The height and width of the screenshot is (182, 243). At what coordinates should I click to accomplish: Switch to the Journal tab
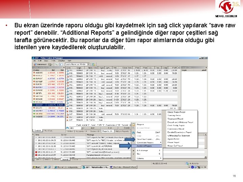click(65, 159)
